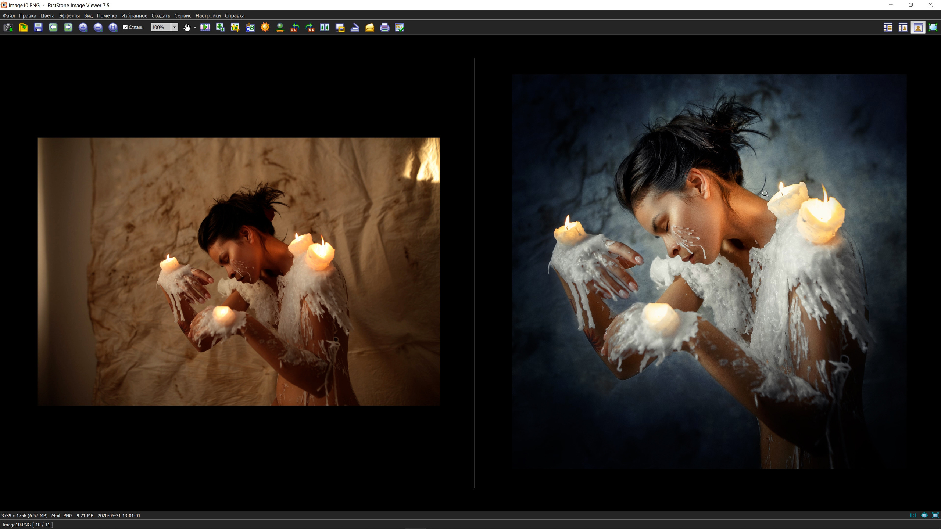Click the 1:1 actual size button
This screenshot has height=529, width=941.
pos(913,515)
